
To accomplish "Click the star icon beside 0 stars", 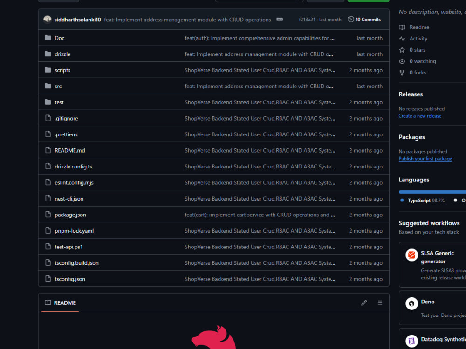I will click(x=402, y=50).
